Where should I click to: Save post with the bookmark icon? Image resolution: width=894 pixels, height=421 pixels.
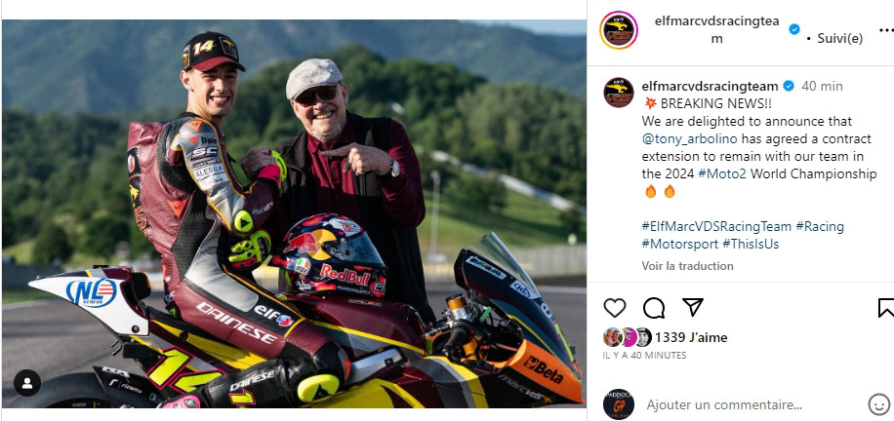(886, 308)
